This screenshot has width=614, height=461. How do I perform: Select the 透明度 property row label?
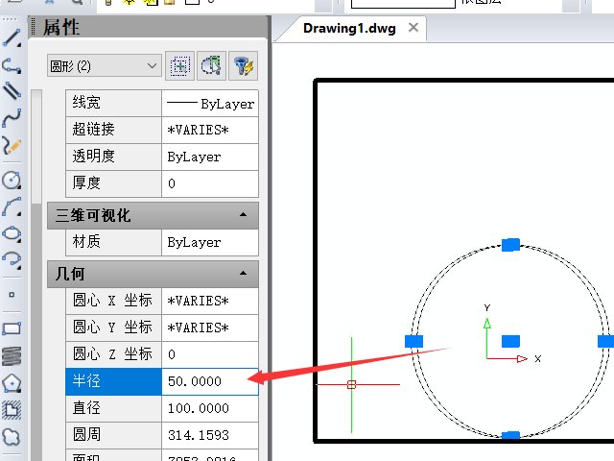click(113, 157)
